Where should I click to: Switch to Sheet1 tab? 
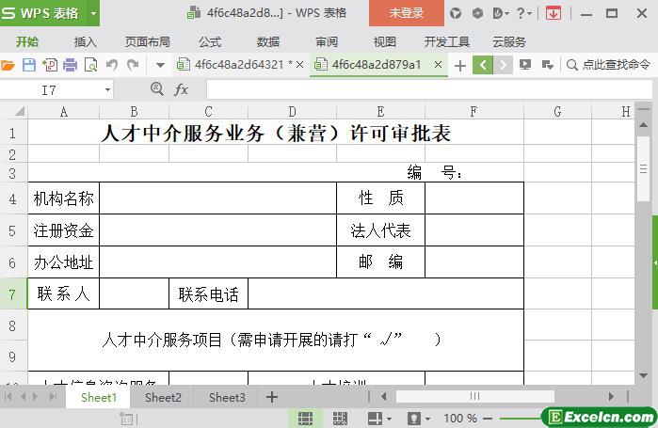pyautogui.click(x=98, y=397)
